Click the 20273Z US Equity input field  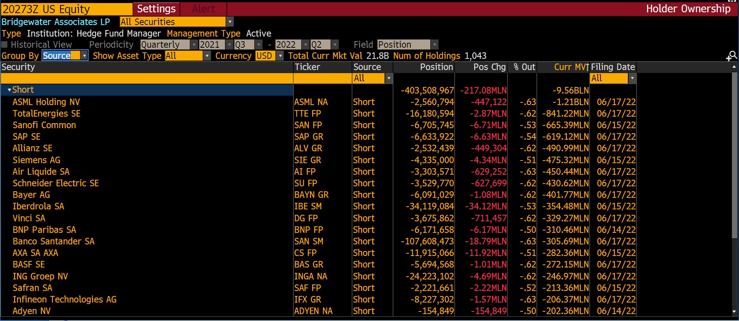click(x=67, y=9)
